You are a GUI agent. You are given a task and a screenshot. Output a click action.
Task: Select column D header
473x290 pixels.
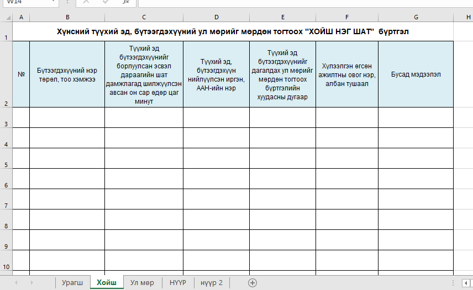(x=216, y=18)
